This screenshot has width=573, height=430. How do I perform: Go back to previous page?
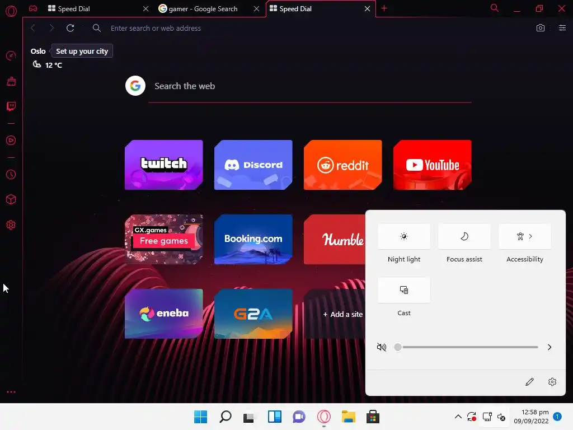coord(33,28)
